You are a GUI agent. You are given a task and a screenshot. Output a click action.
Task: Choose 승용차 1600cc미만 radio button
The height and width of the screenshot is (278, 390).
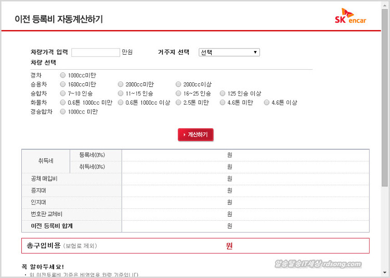coord(63,84)
